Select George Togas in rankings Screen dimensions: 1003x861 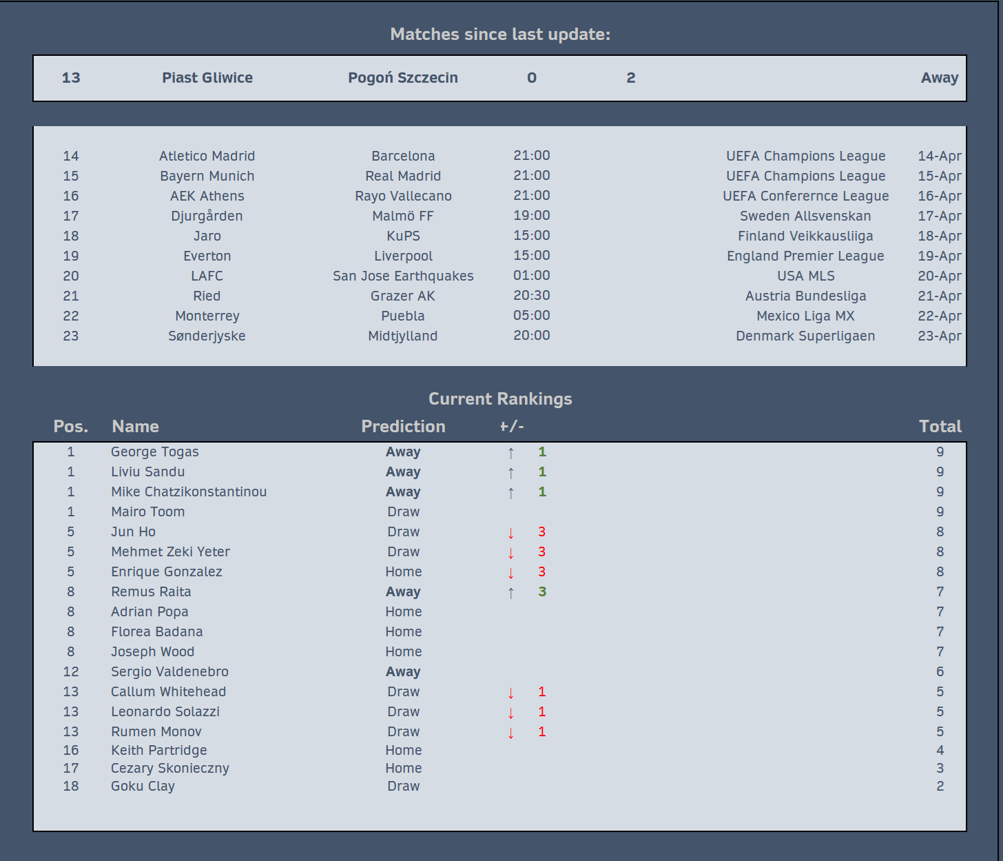tap(155, 452)
